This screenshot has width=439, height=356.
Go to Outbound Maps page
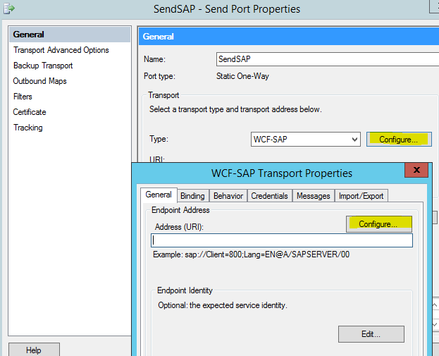point(39,81)
